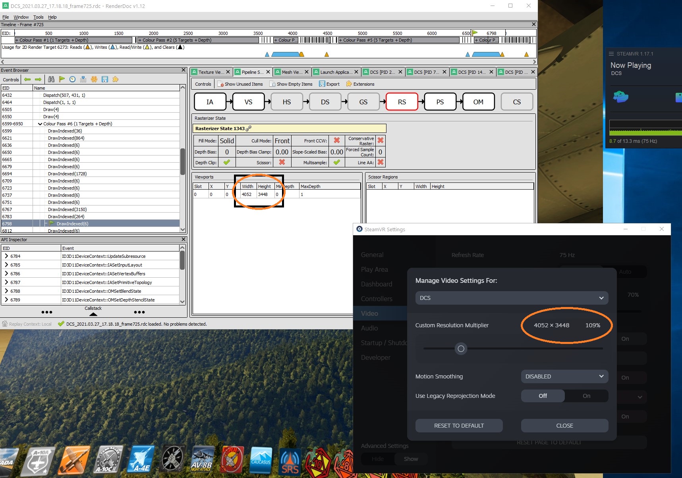
Task: Open the DCS application dropdown in Manage Video Settings
Action: point(512,298)
